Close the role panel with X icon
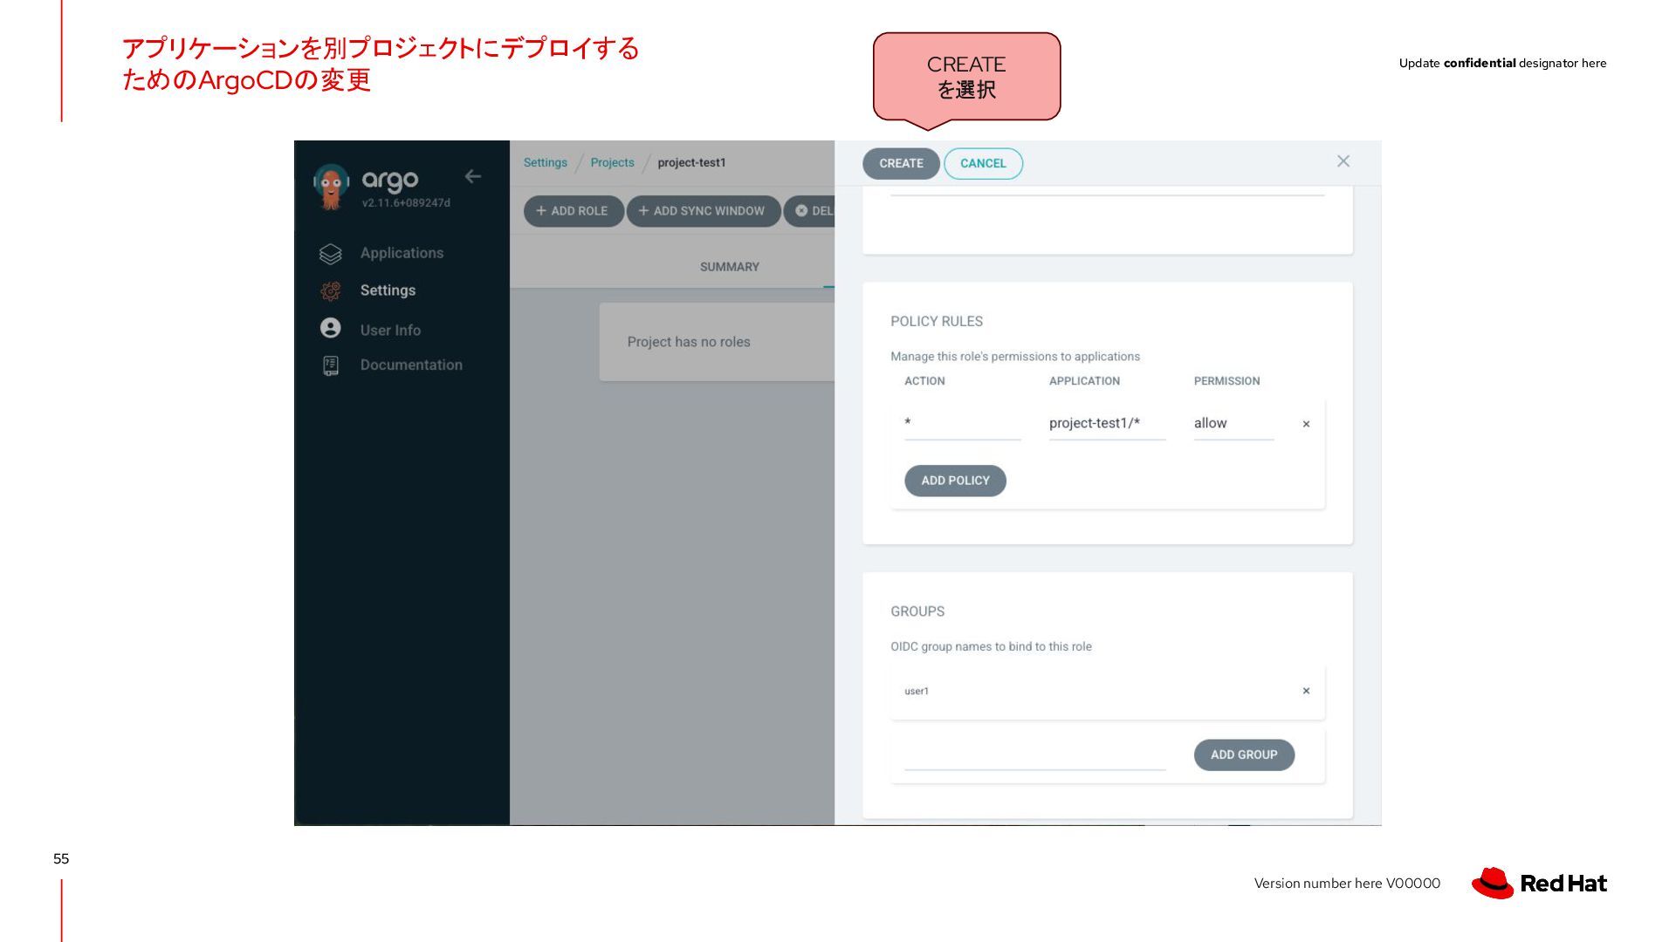The height and width of the screenshot is (942, 1676). pos(1343,161)
